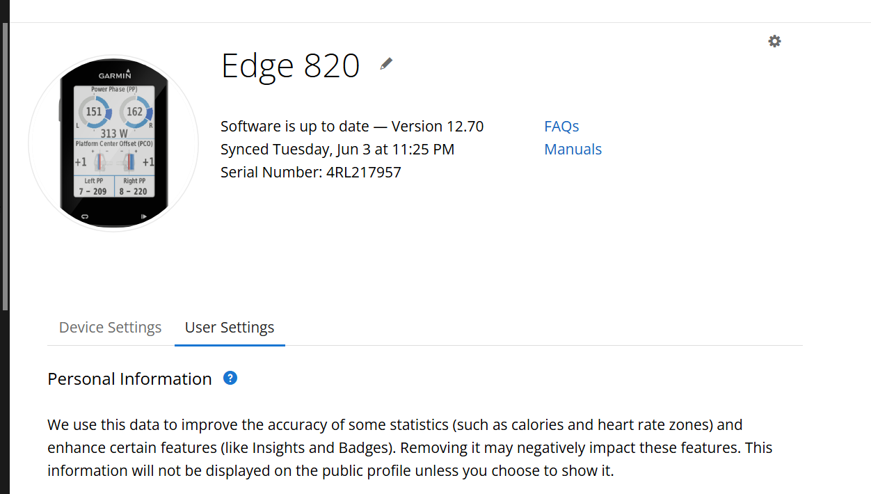Click the right power phase gauge showing 162
The height and width of the screenshot is (494, 871).
(x=134, y=112)
